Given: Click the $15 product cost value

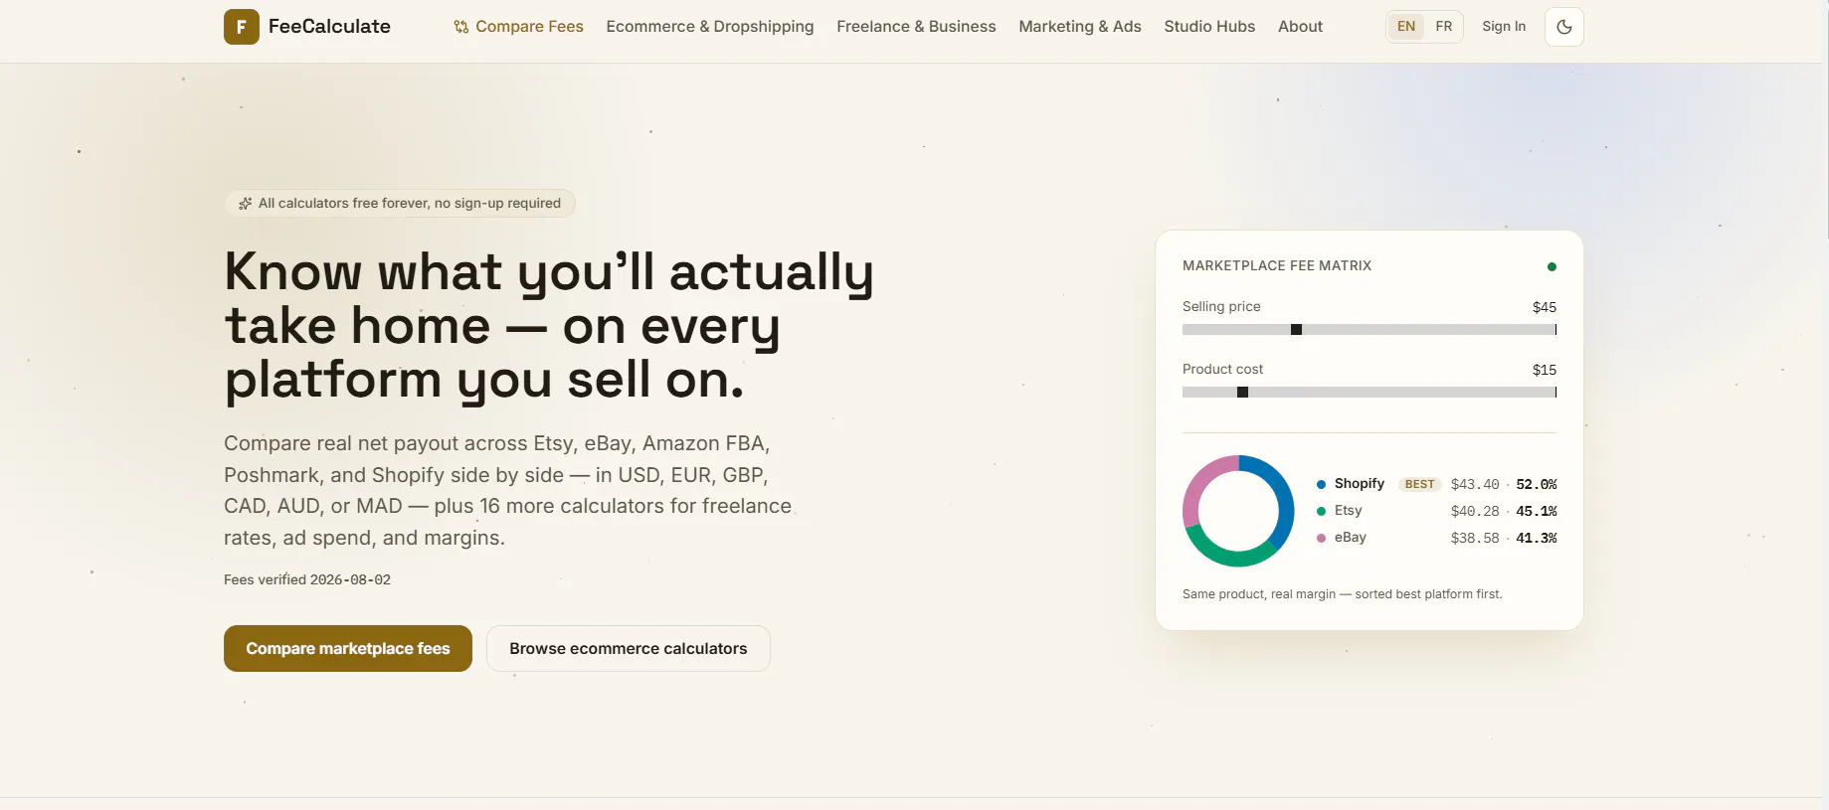Looking at the screenshot, I should [1545, 370].
